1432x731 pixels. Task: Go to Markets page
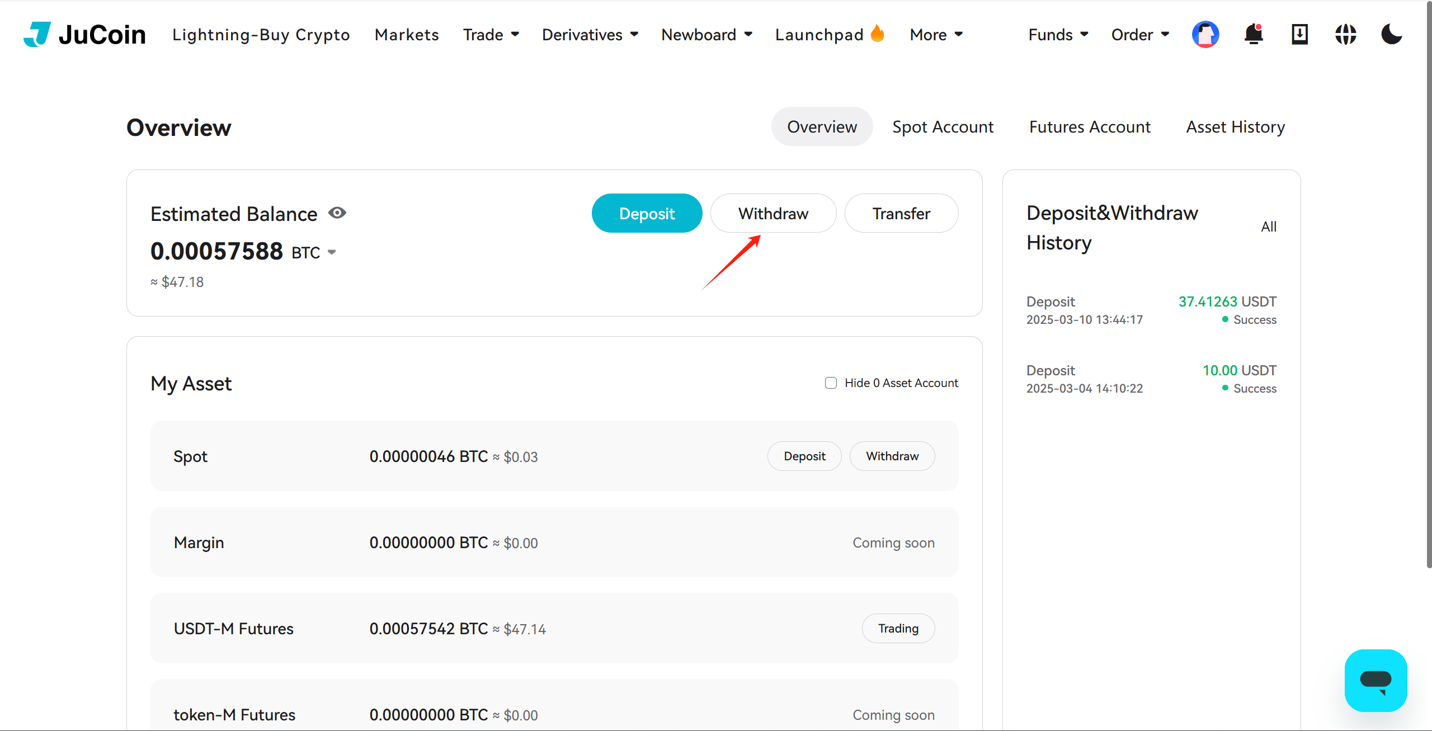[x=407, y=35]
